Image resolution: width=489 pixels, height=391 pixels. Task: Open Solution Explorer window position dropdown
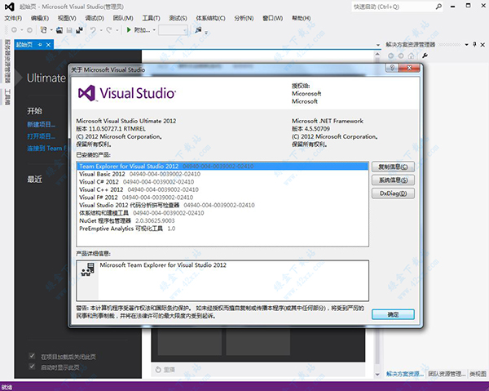(x=466, y=45)
